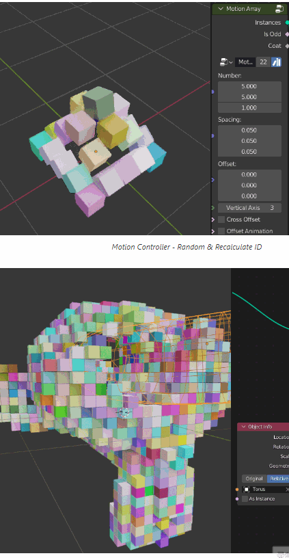
Task: Click the Spacing label
Action: pos(230,120)
